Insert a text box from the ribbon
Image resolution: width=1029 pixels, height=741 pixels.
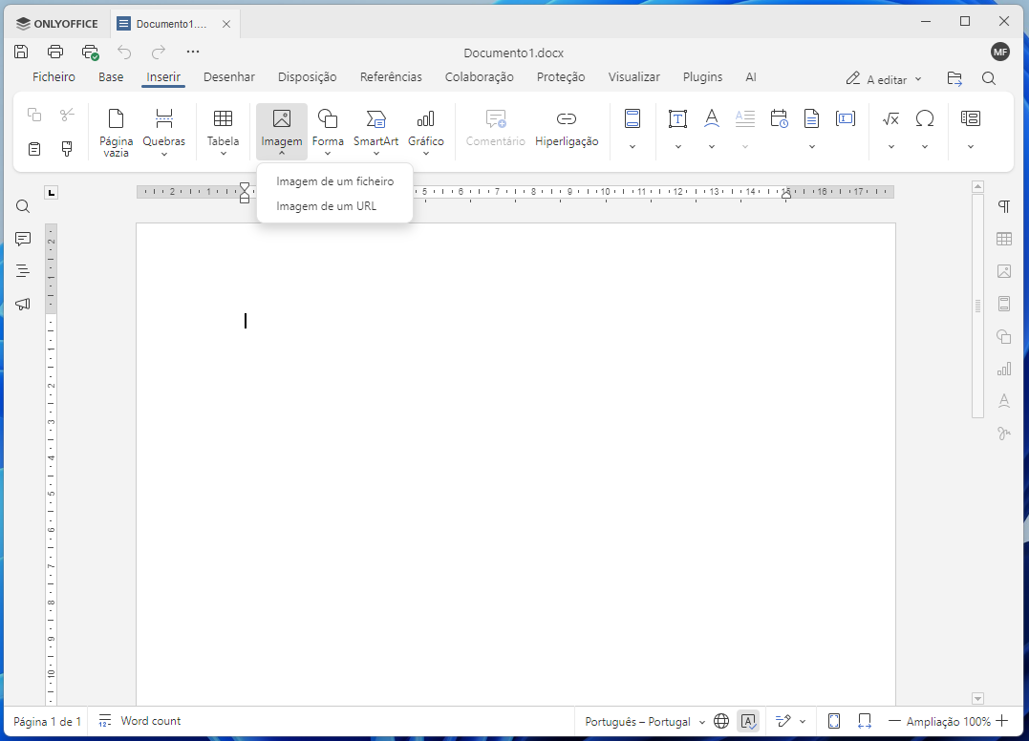[677, 118]
